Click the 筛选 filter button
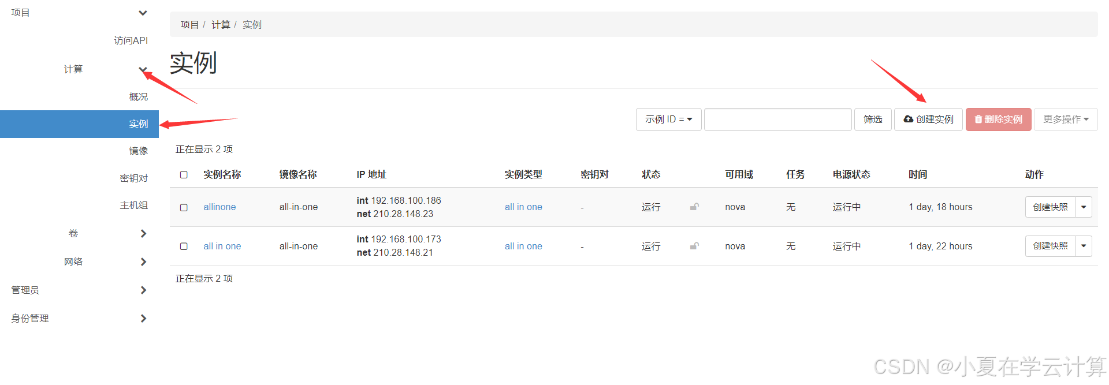 click(x=873, y=119)
